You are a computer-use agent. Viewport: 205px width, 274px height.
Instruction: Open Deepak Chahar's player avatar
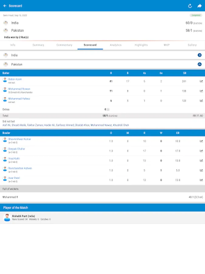coord(5,149)
